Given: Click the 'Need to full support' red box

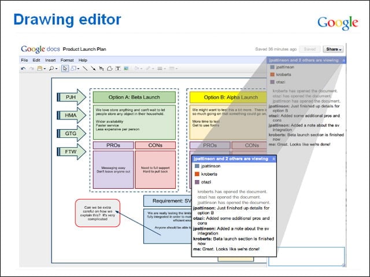Looking at the screenshot, I should point(156,170).
